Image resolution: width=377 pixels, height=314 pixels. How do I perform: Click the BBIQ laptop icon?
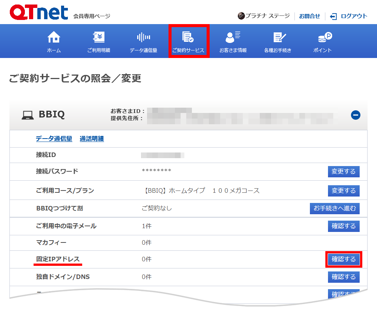pos(28,115)
